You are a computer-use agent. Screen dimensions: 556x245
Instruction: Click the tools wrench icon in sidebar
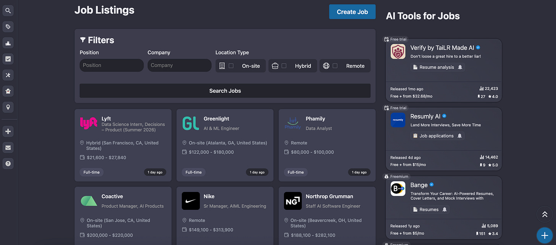coord(8,75)
